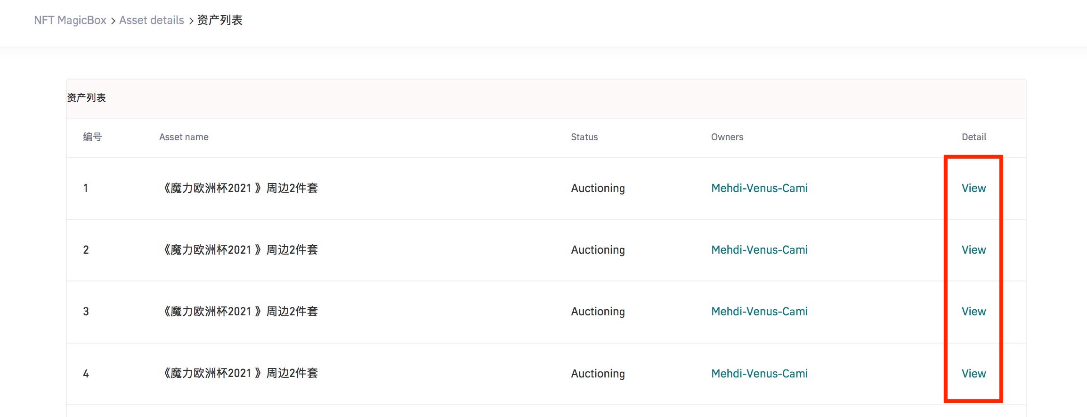1087x417 pixels.
Task: Select asset name in row 4
Action: click(240, 374)
